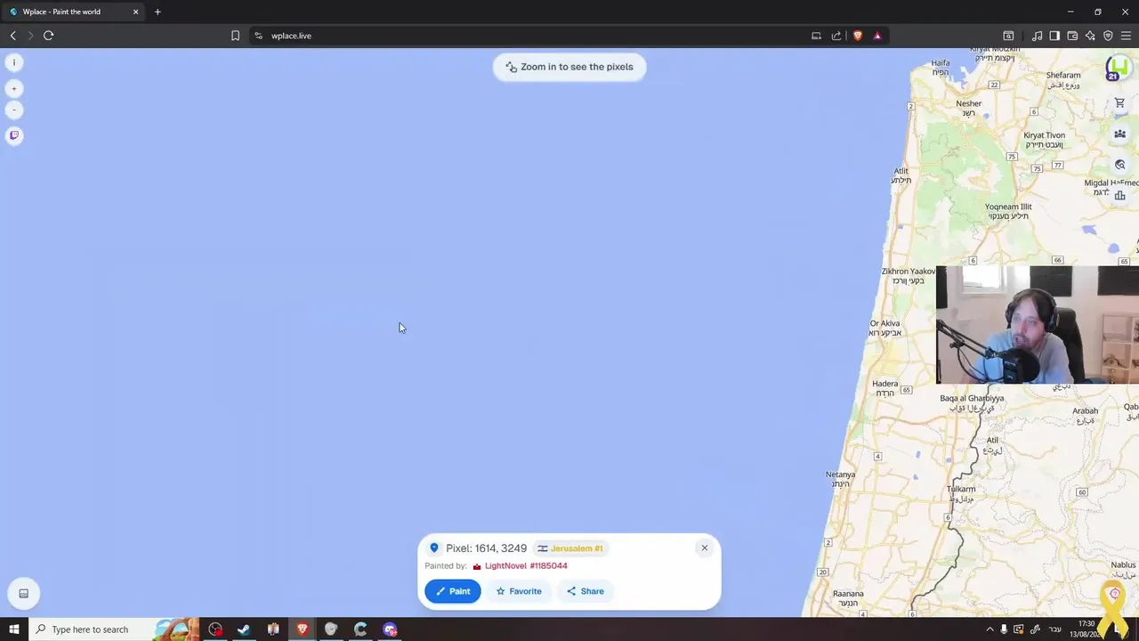
Task: Click the Paint button
Action: click(x=453, y=591)
